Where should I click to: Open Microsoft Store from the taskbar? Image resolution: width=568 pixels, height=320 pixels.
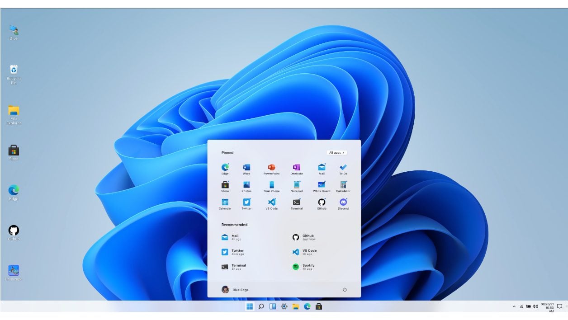click(x=319, y=306)
